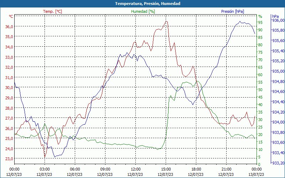Click the '03:00' time axis label
Image resolution: width=285 pixels, height=178 pixels.
(45, 169)
